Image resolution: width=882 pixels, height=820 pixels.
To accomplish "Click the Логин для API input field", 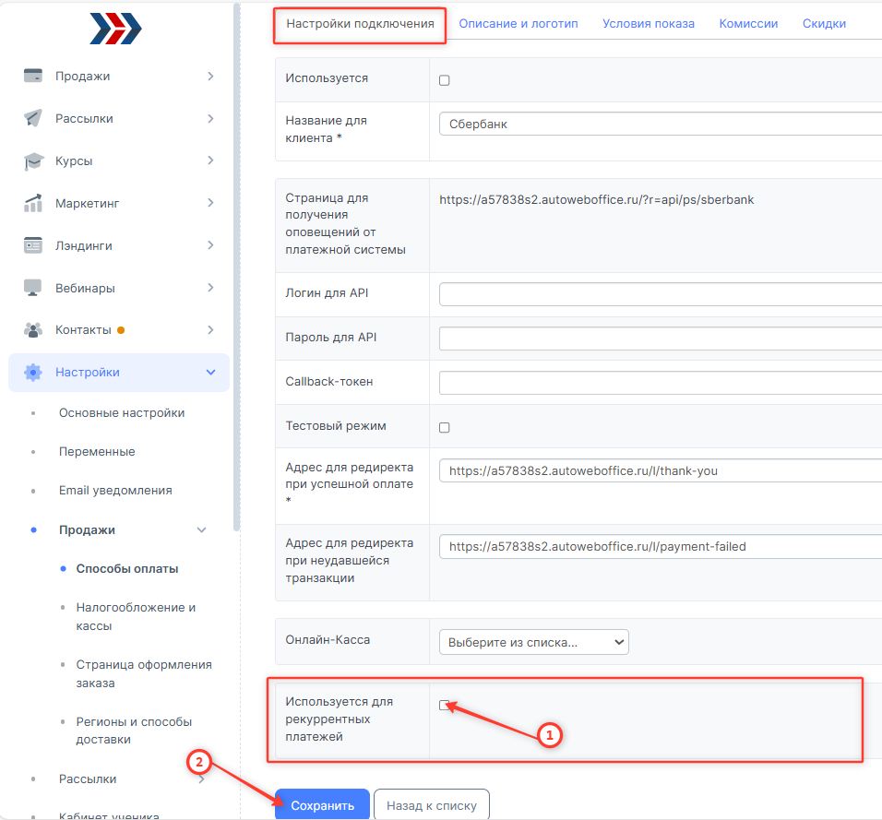I will 660,294.
